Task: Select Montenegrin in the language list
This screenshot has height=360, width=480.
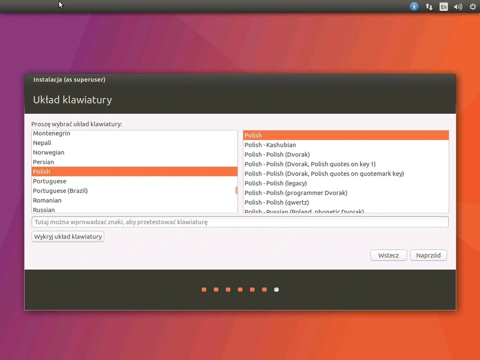Action: (134, 133)
